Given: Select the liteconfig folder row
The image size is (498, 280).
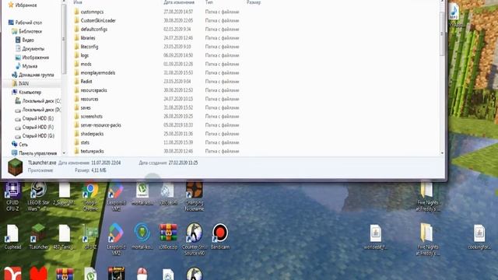Looking at the screenshot, I should click(x=156, y=47).
